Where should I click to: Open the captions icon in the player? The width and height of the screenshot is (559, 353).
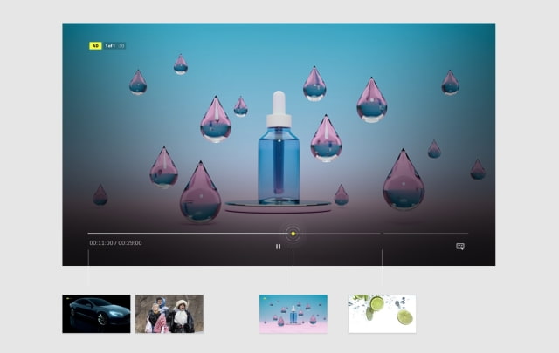pos(460,247)
